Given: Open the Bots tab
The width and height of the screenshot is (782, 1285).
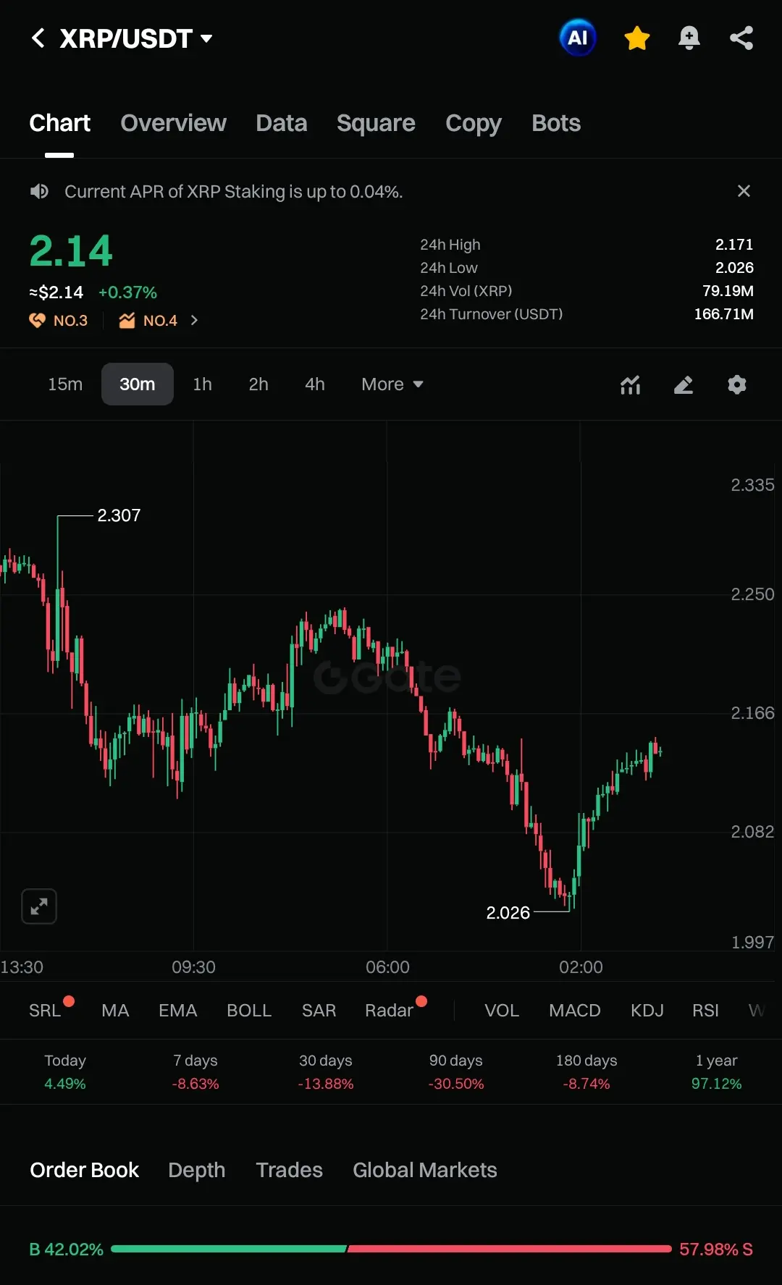Looking at the screenshot, I should click(x=556, y=123).
